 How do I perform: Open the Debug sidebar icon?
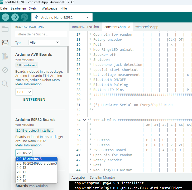pyautogui.click(x=5, y=70)
